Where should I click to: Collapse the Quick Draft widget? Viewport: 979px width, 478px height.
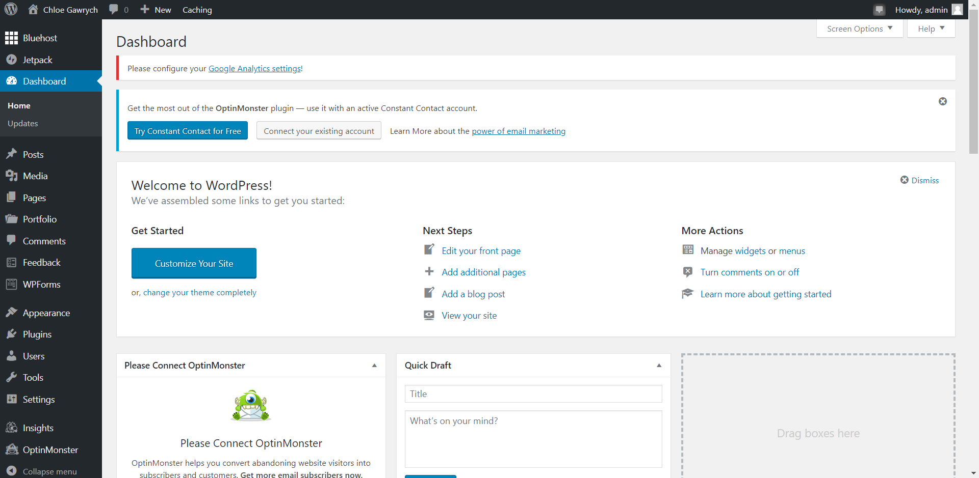click(x=659, y=365)
